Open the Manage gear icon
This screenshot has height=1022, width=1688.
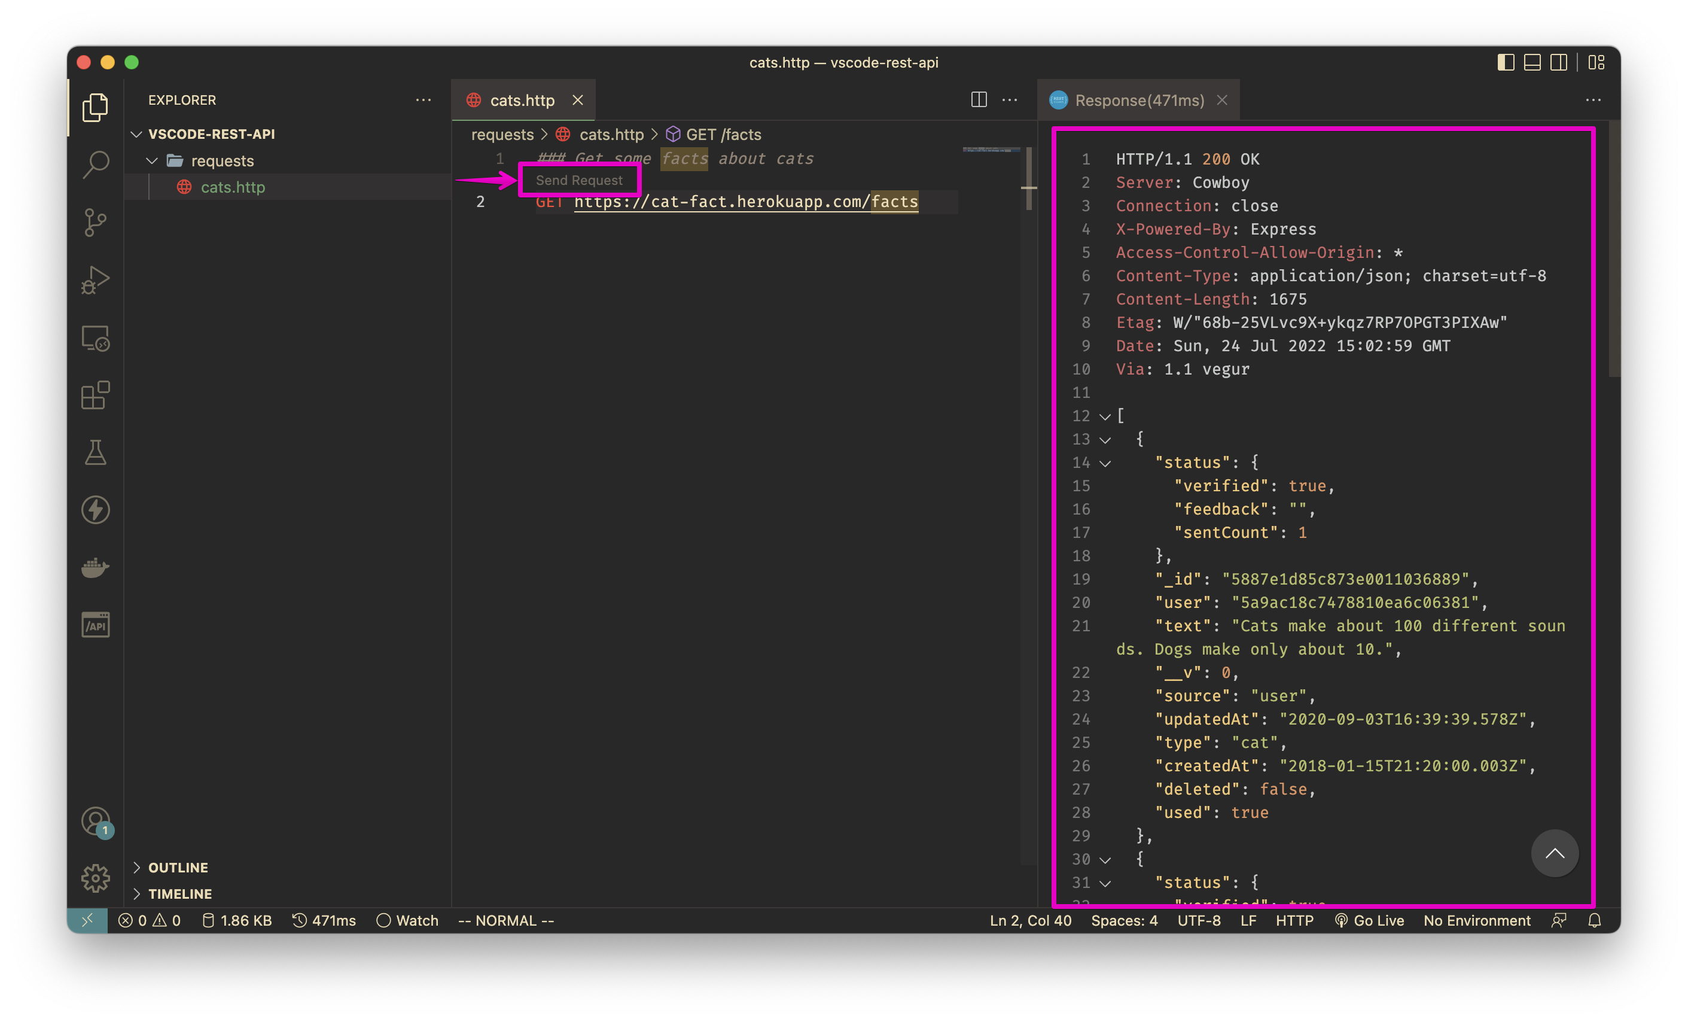[95, 878]
